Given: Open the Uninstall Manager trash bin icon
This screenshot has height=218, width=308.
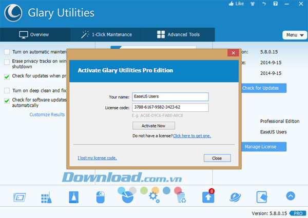Looking at the screenshot, I should 181,197.
